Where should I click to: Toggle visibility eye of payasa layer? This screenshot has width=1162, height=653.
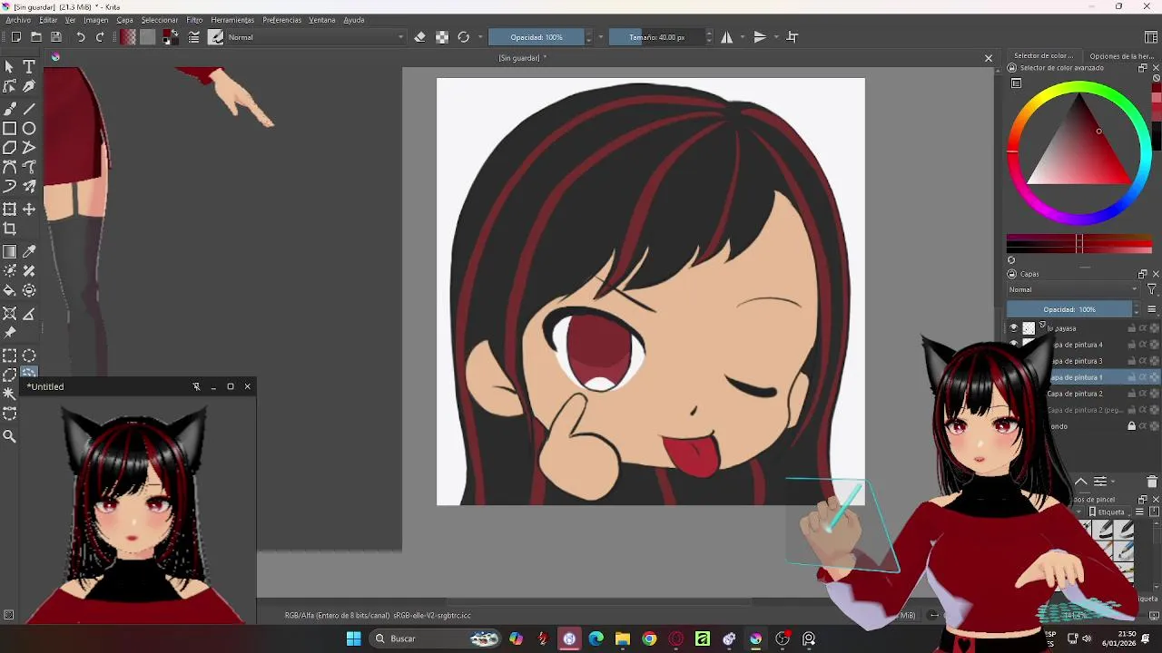click(x=1014, y=328)
